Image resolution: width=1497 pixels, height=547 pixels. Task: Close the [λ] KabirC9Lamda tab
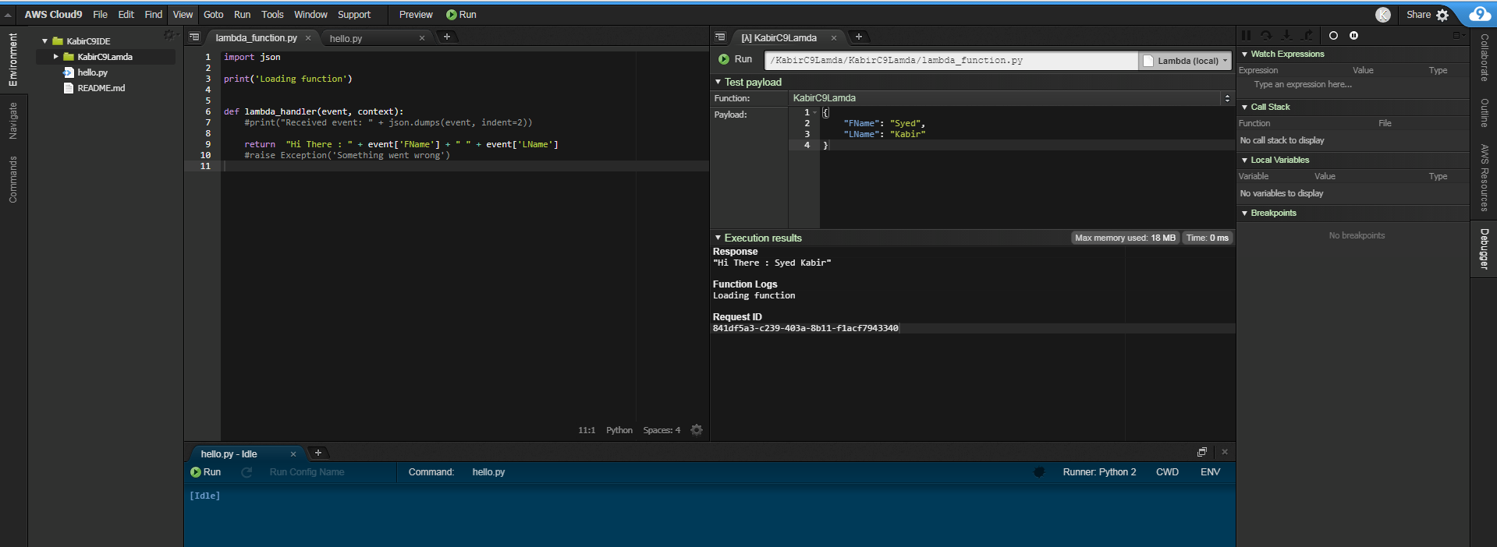[834, 37]
